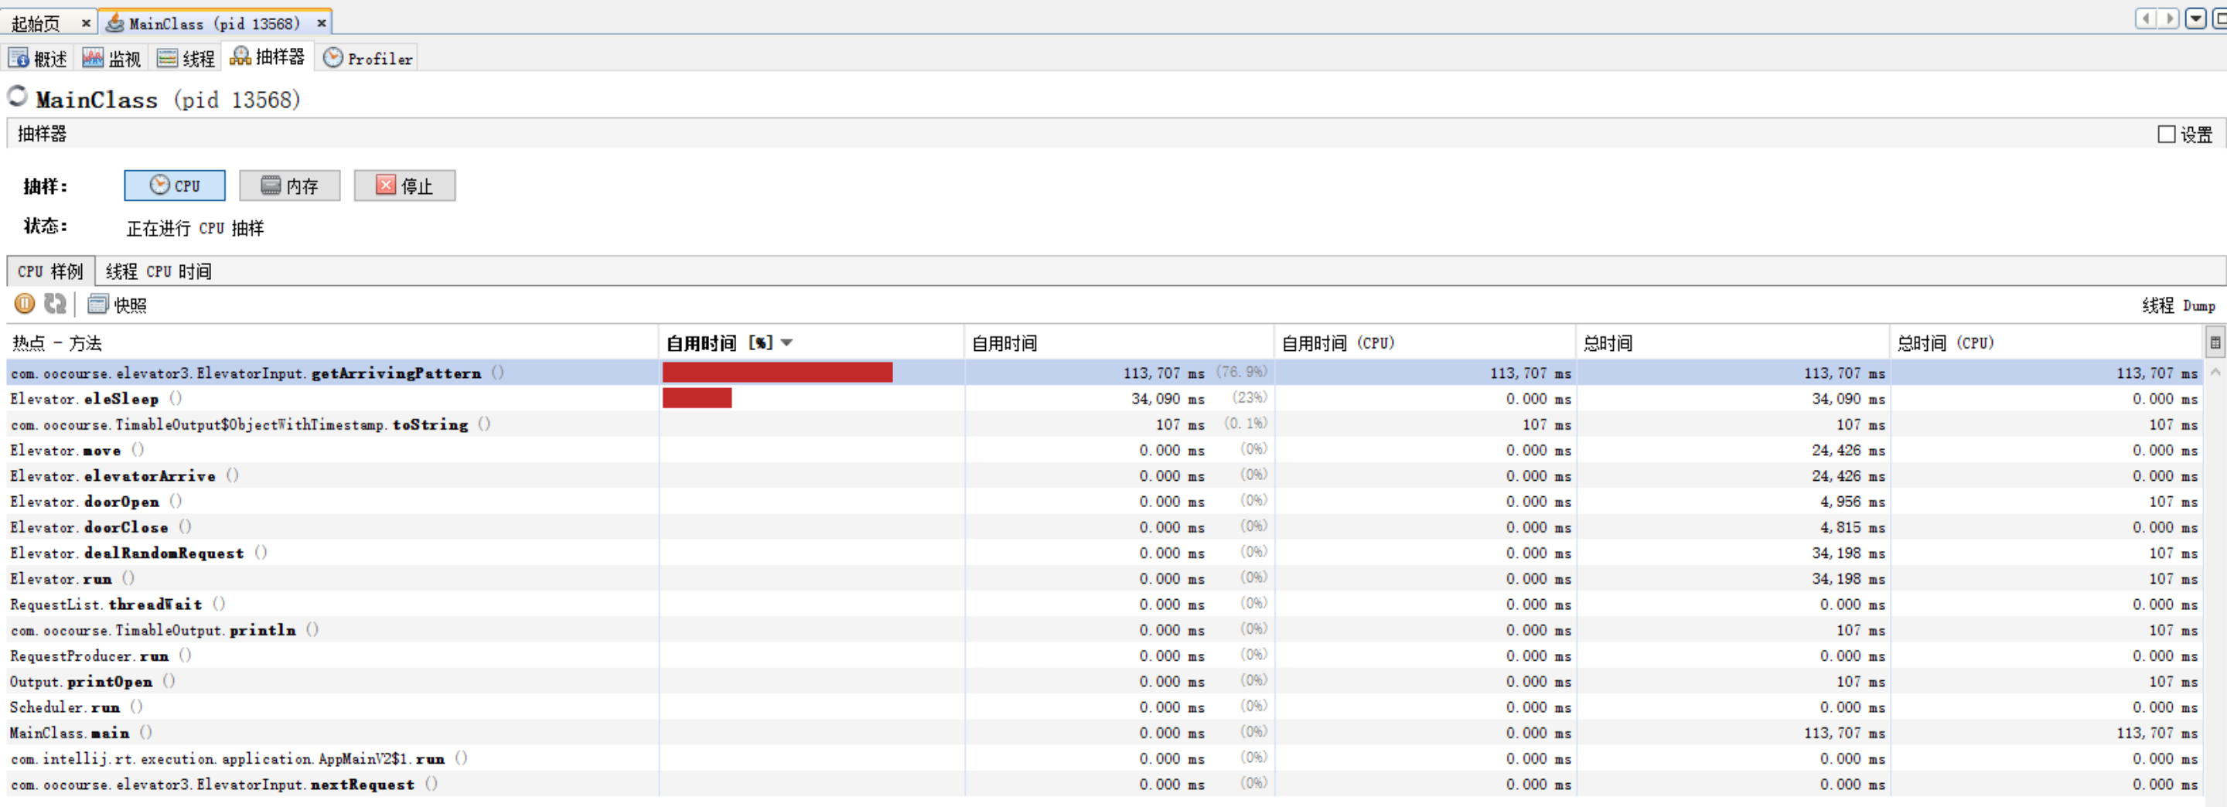This screenshot has width=2227, height=807.
Task: Start CPU sampling with the CPU button
Action: click(x=175, y=186)
